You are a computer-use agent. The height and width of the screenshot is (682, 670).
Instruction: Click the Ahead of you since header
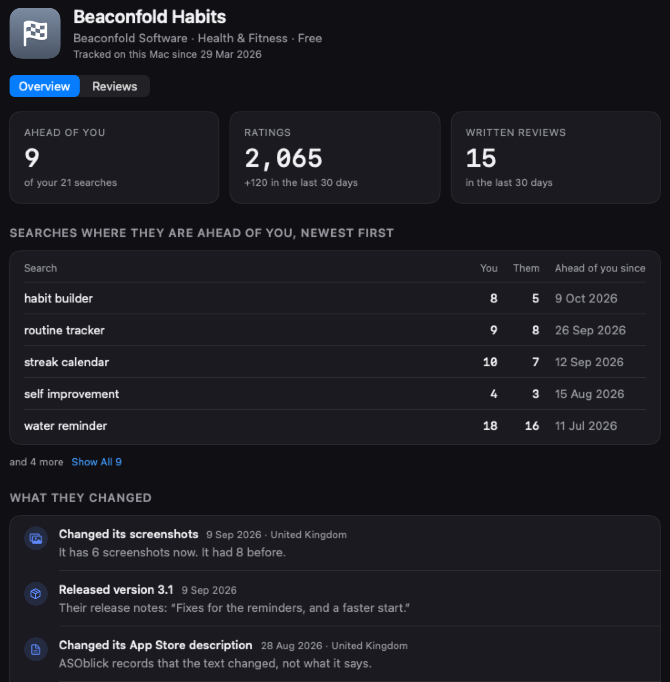(600, 268)
